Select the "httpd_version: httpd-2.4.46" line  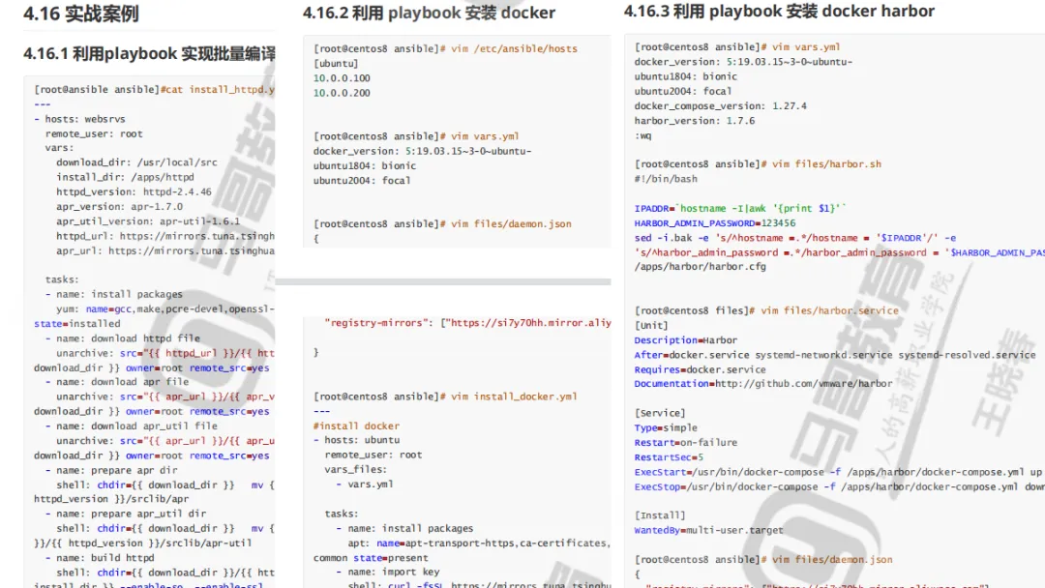[x=134, y=191]
